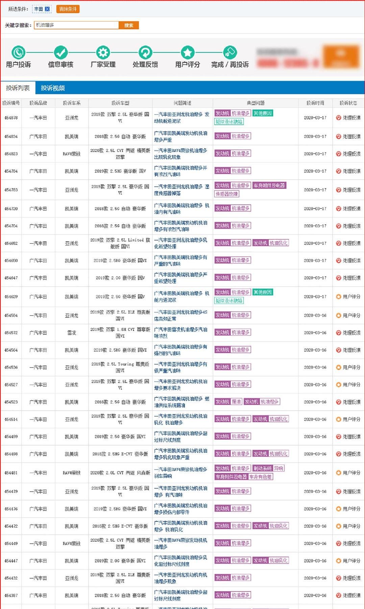Screen dimensions: 365x609
Task: Click 用户评分 status icon for complaint 454629
Action: [338, 297]
